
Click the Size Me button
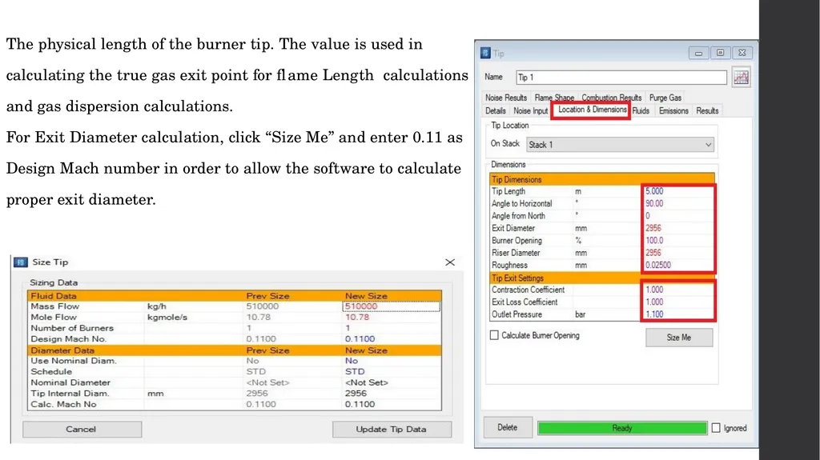679,338
